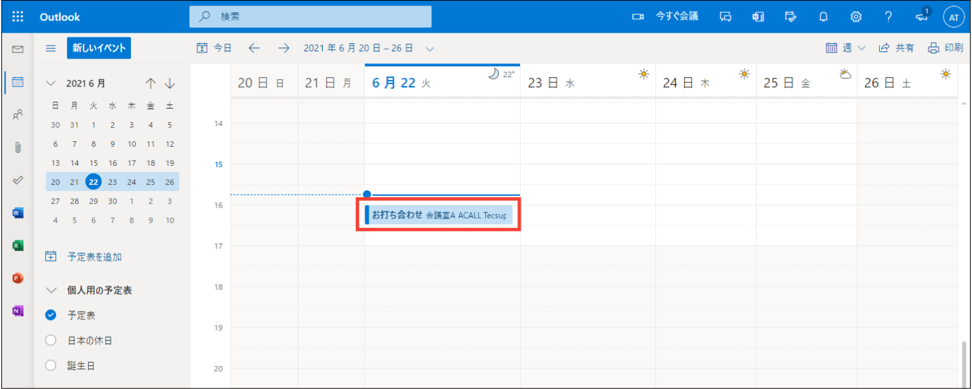Toggle the hamburger navigation pane
The height and width of the screenshot is (389, 972).
click(x=51, y=48)
